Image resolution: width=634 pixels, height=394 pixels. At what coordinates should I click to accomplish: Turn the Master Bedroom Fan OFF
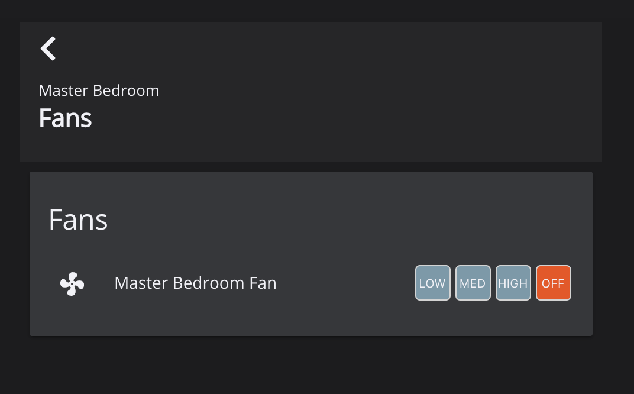pyautogui.click(x=553, y=283)
